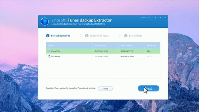Click the Jihosoft circular logo icon
The height and width of the screenshot is (112, 199).
click(45, 21)
